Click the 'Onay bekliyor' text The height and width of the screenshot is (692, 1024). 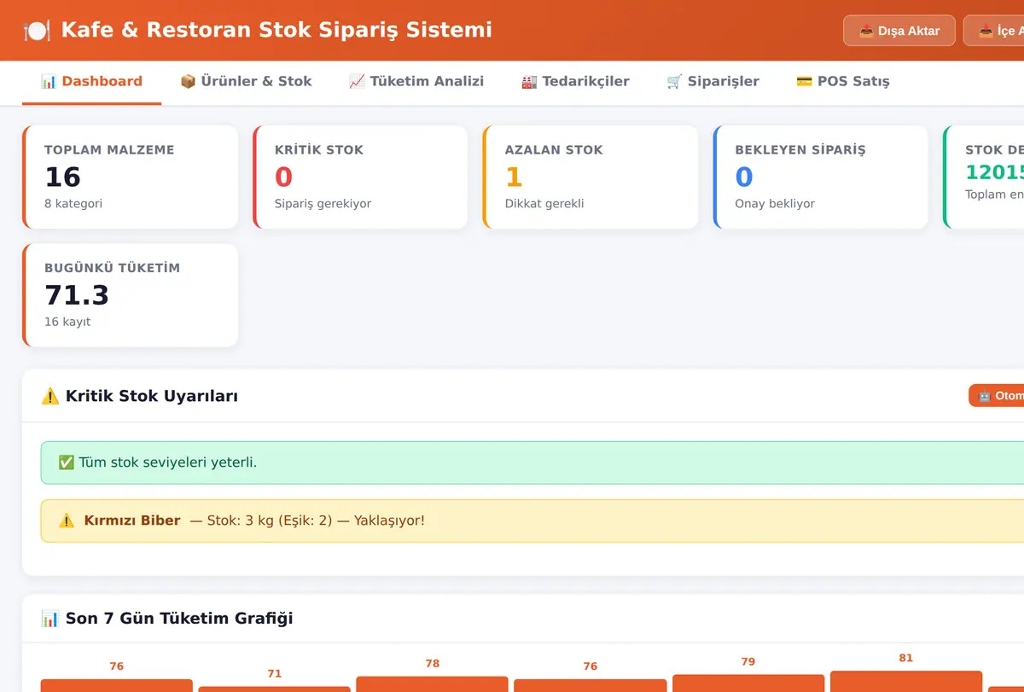pyautogui.click(x=775, y=204)
